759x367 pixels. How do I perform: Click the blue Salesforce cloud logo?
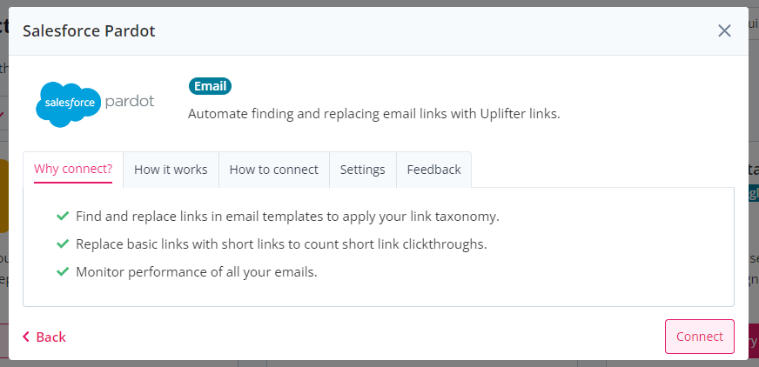tap(68, 104)
